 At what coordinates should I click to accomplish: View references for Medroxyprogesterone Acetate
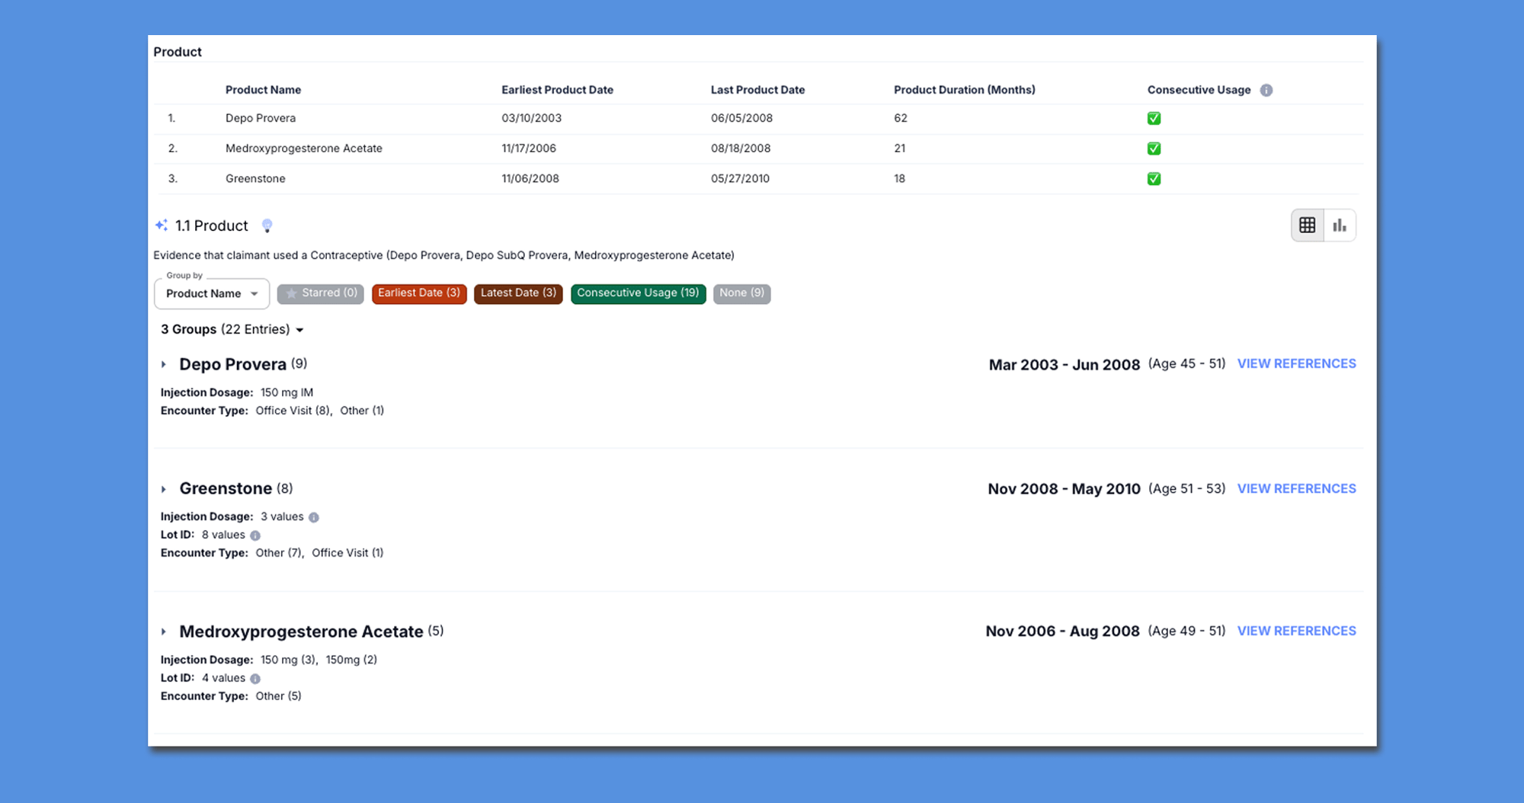(x=1296, y=632)
